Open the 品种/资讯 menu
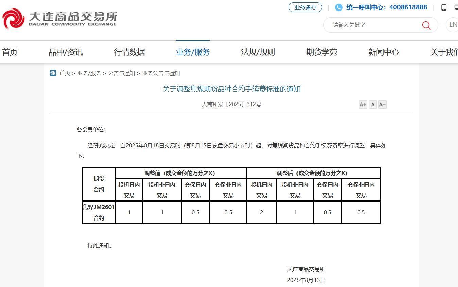This screenshot has width=458, height=287. click(x=65, y=52)
